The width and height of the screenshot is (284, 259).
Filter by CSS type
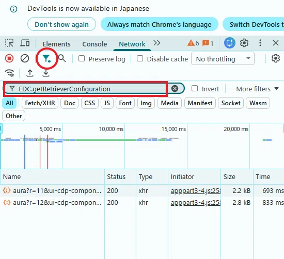tap(90, 103)
